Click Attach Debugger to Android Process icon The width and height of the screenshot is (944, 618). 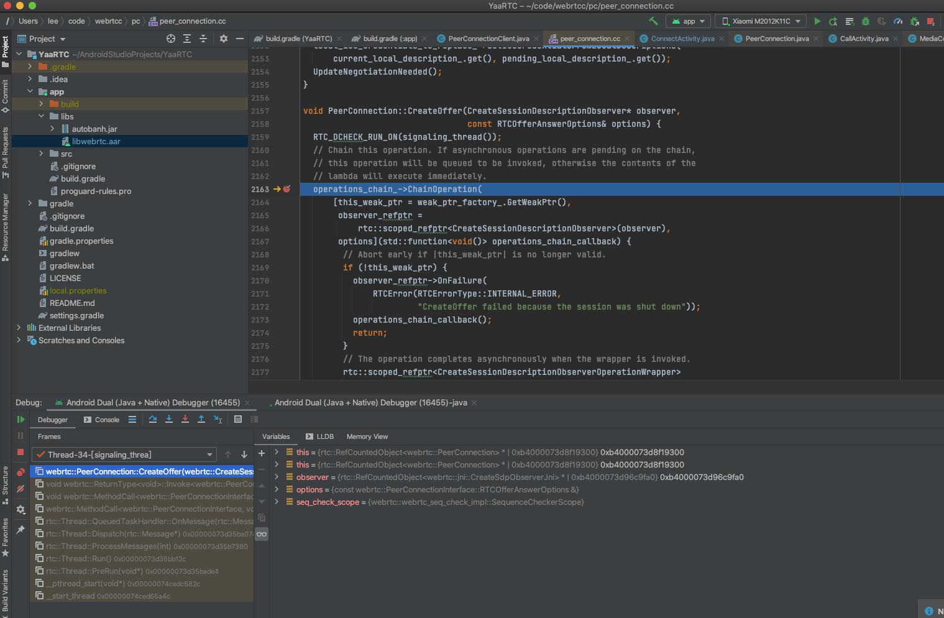coord(914,21)
